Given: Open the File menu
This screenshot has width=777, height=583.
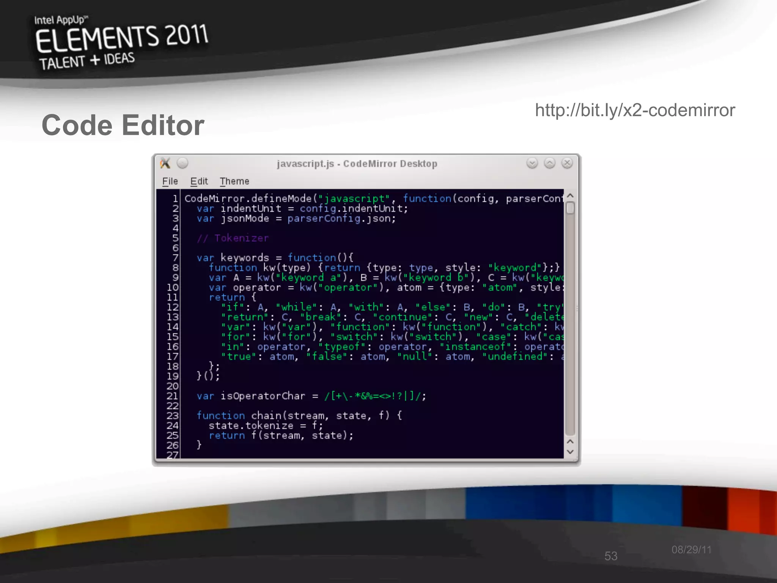Looking at the screenshot, I should [x=170, y=181].
